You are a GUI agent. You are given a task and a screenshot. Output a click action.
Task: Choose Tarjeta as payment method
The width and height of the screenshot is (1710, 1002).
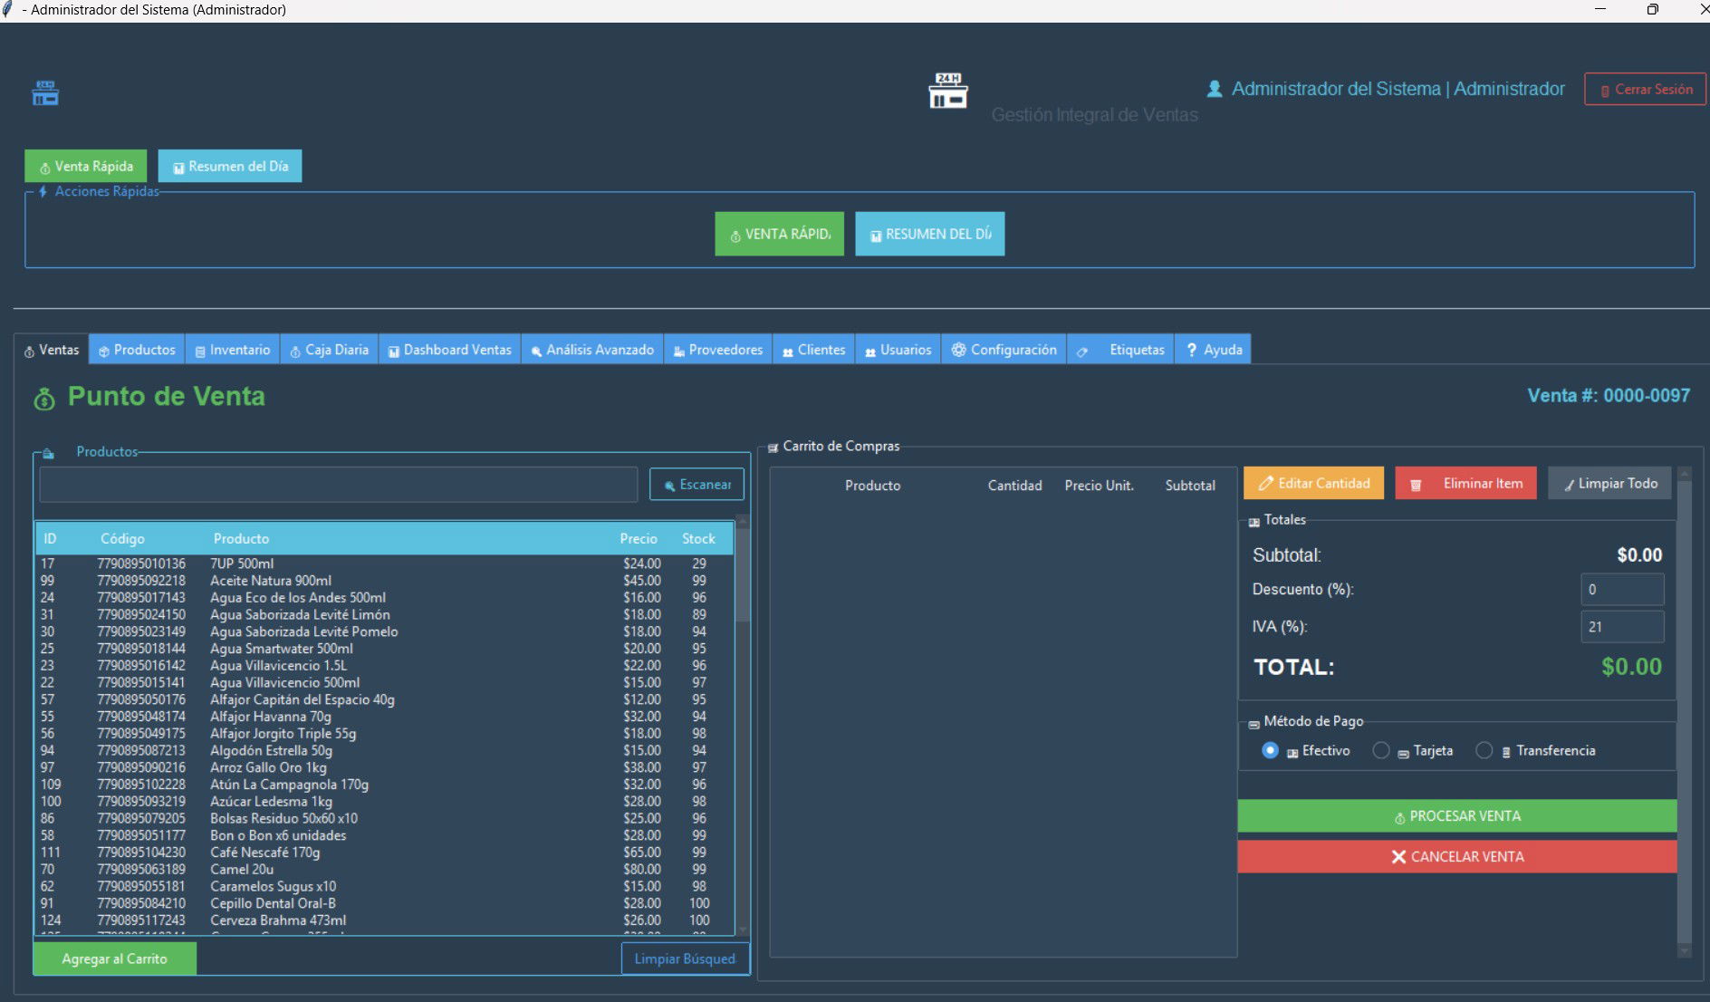pos(1381,750)
